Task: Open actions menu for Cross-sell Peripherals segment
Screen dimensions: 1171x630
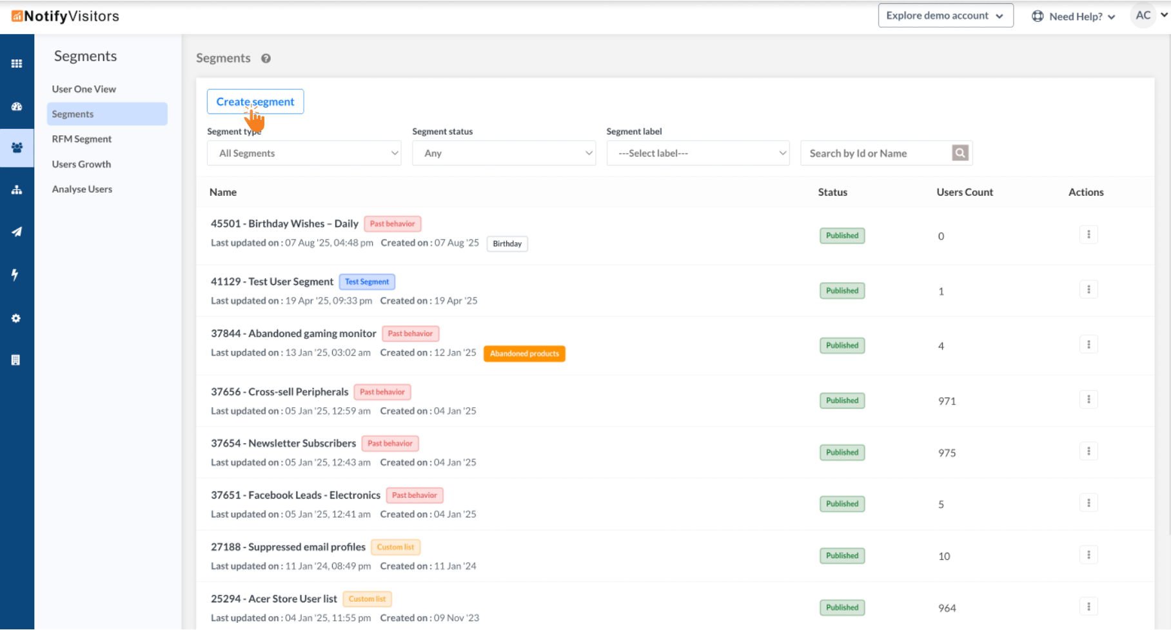Action: pos(1088,399)
